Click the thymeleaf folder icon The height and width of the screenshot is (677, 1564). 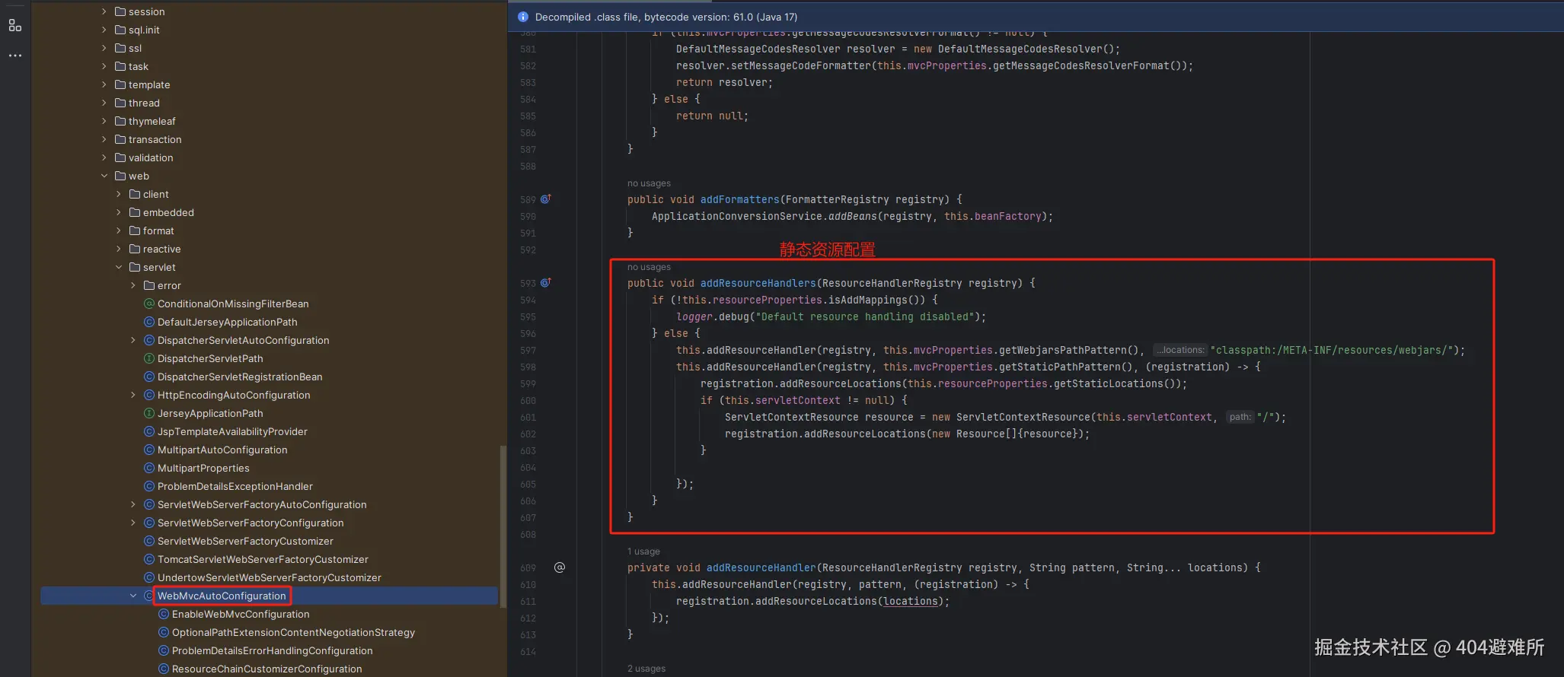click(120, 121)
